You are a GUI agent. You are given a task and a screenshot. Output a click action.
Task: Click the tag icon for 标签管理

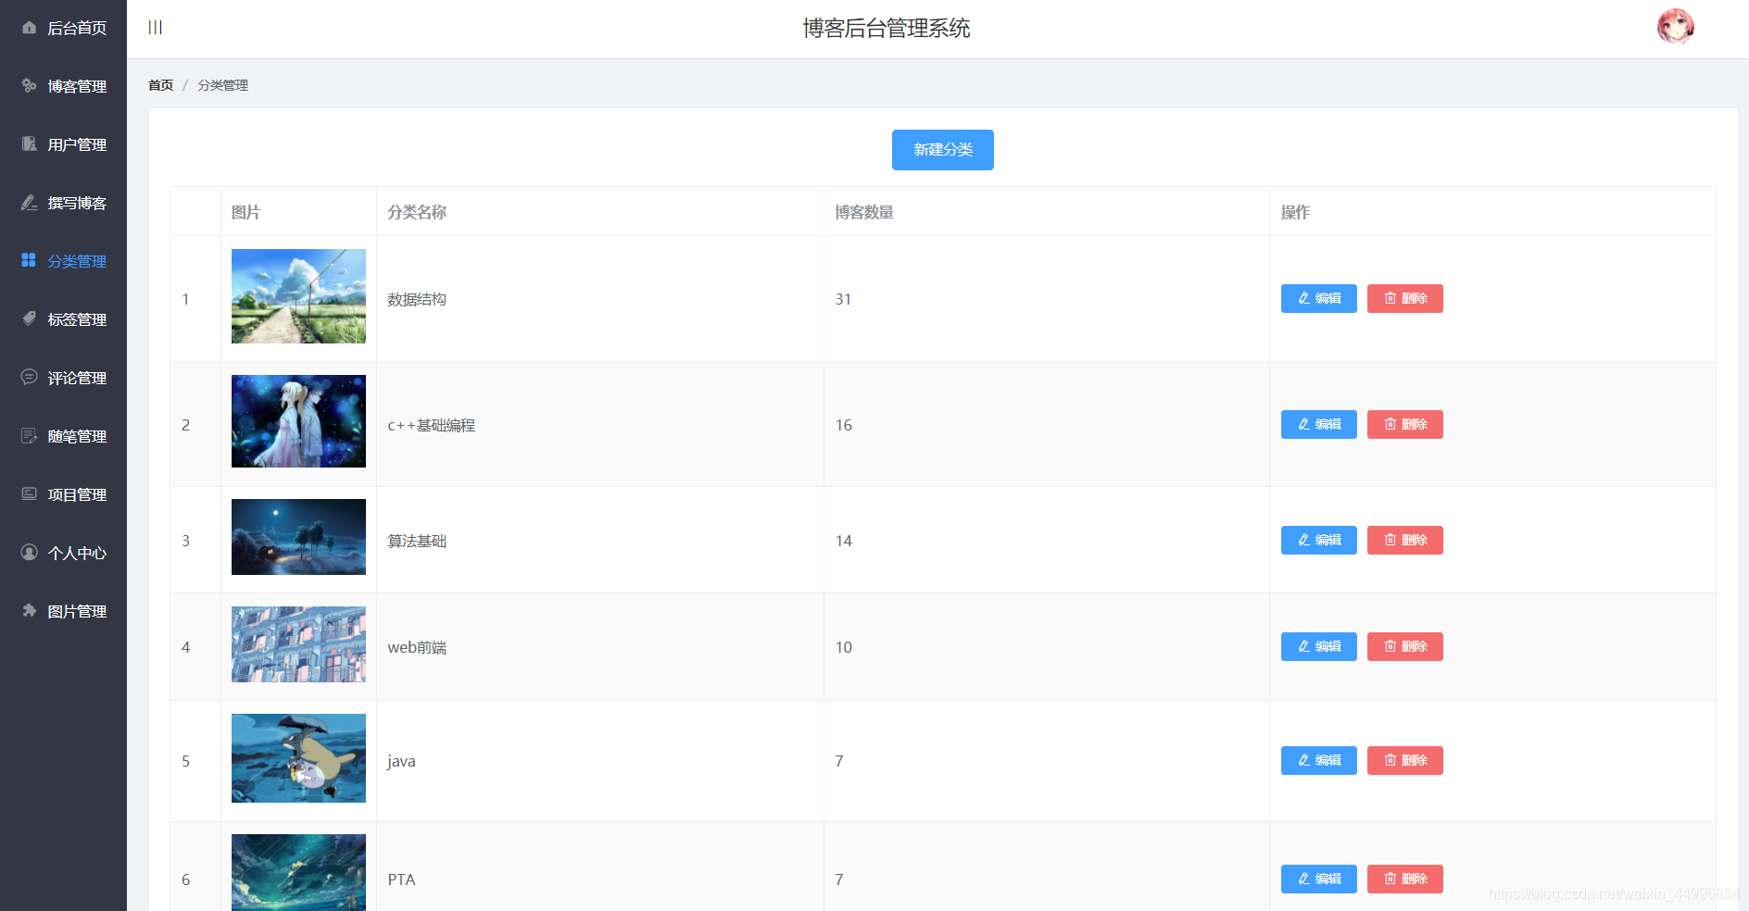[x=30, y=318]
